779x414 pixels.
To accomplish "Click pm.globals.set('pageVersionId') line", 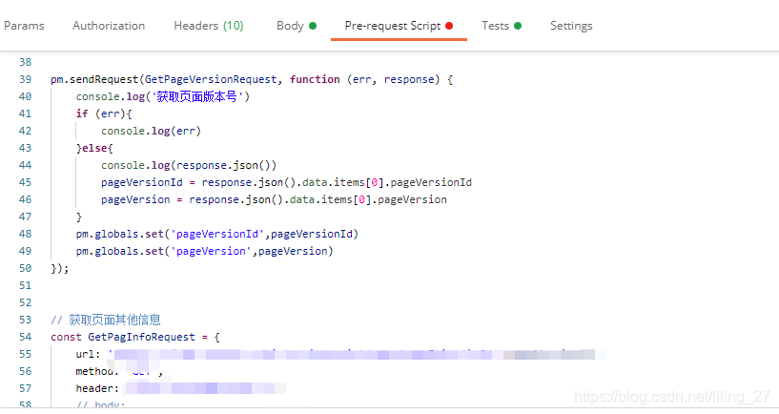I will pos(217,234).
